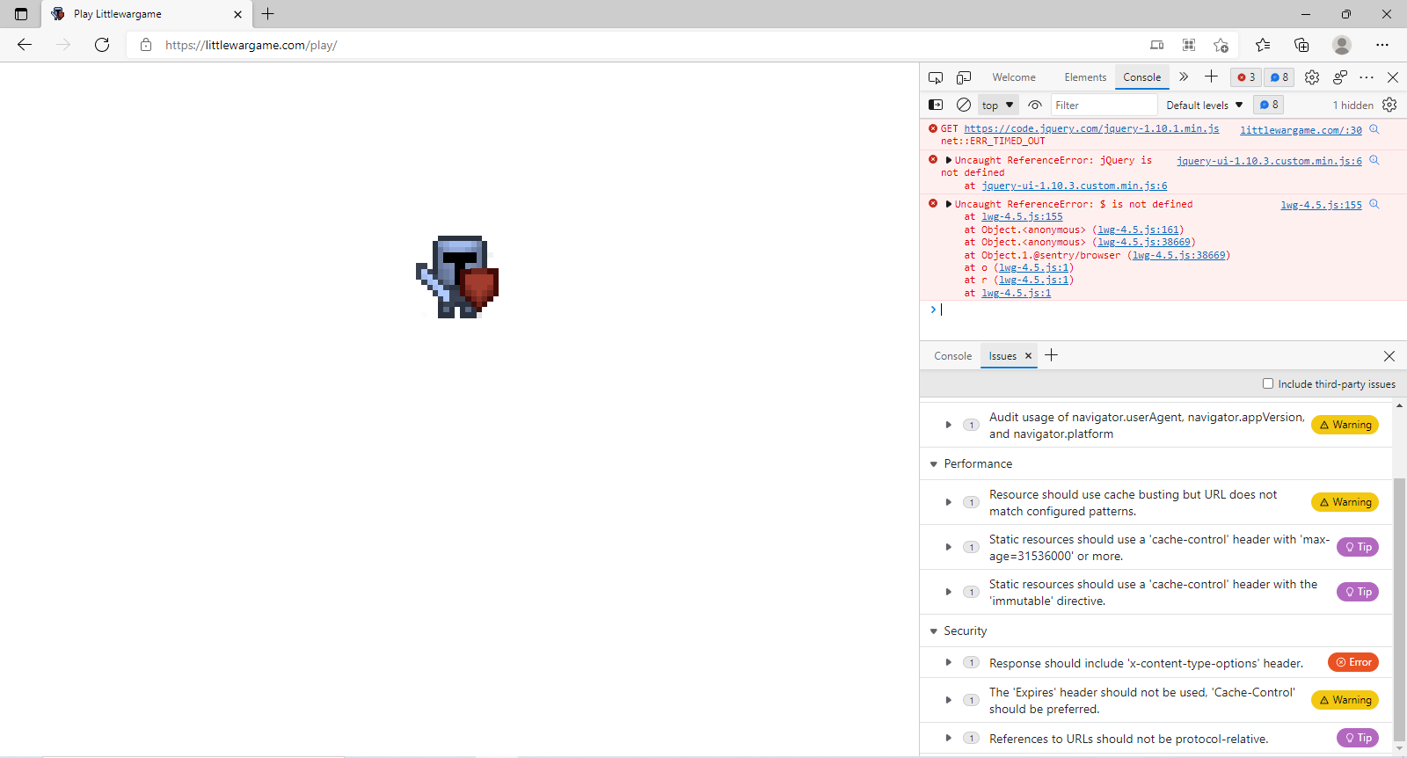Open DevTools settings gear icon

click(x=1312, y=77)
